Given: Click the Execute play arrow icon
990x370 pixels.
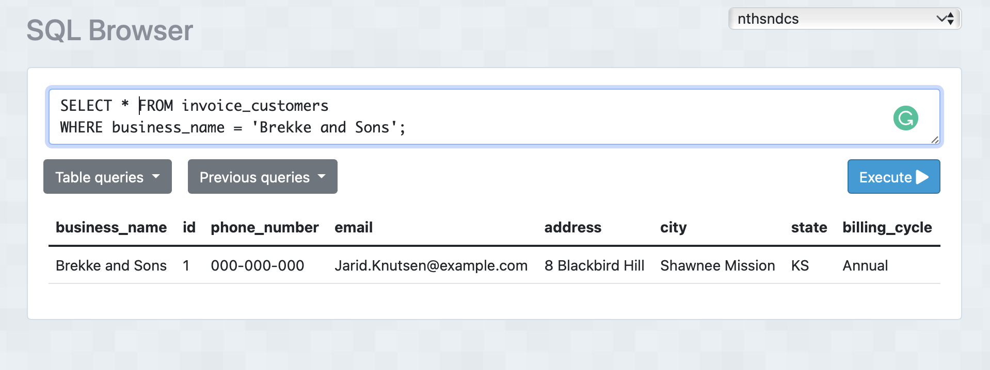Looking at the screenshot, I should pyautogui.click(x=922, y=177).
